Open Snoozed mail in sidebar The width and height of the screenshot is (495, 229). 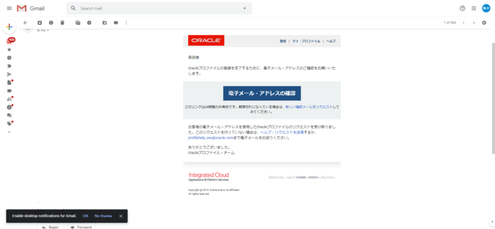pos(9,58)
